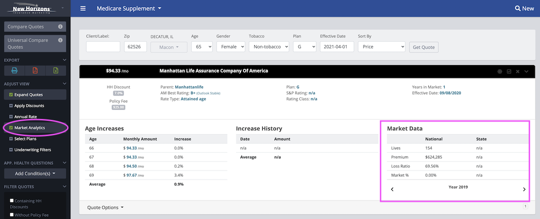Toggle Expand Quotes option
The height and width of the screenshot is (219, 540).
[35, 95]
